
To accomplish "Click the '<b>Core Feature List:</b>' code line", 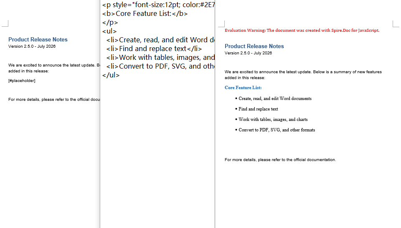I will point(145,13).
